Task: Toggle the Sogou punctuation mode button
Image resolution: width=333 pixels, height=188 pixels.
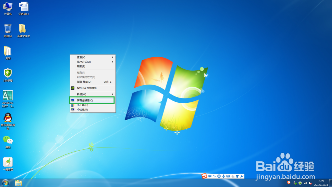Action: (x=214, y=176)
